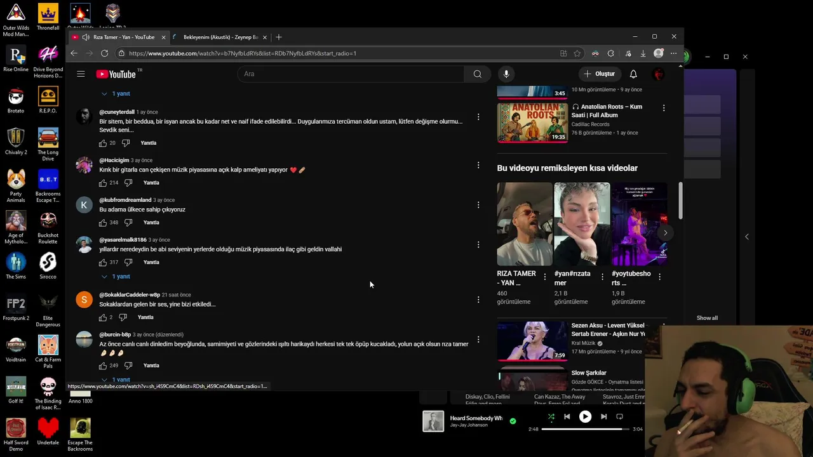
Task: Open options menu for @kubfromdreamland comment
Action: pos(478,205)
